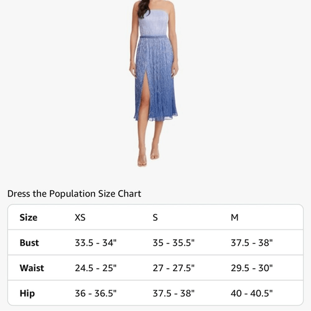
Task: Select the Dress the Population Size Chart heading
Action: coord(74,193)
